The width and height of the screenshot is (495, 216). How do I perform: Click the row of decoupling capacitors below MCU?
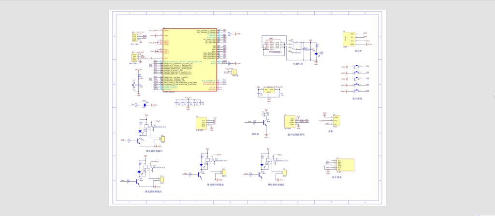pos(188,104)
